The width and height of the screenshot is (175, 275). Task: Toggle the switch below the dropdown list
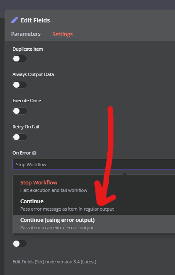pos(20,243)
